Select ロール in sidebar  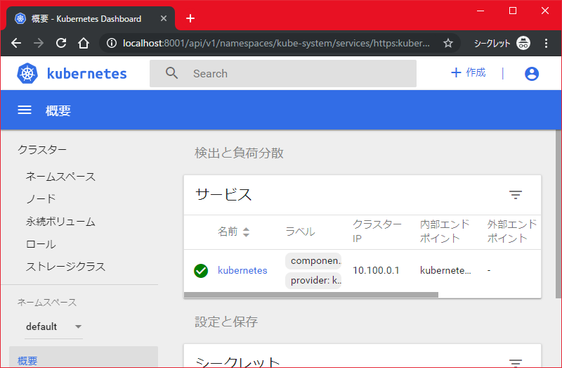pos(41,244)
